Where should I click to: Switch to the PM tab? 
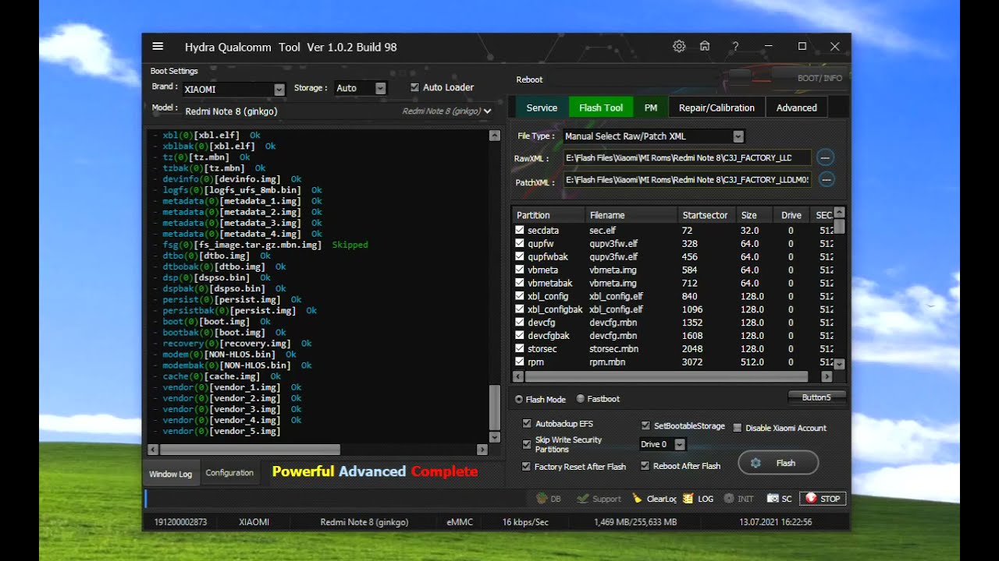651,108
